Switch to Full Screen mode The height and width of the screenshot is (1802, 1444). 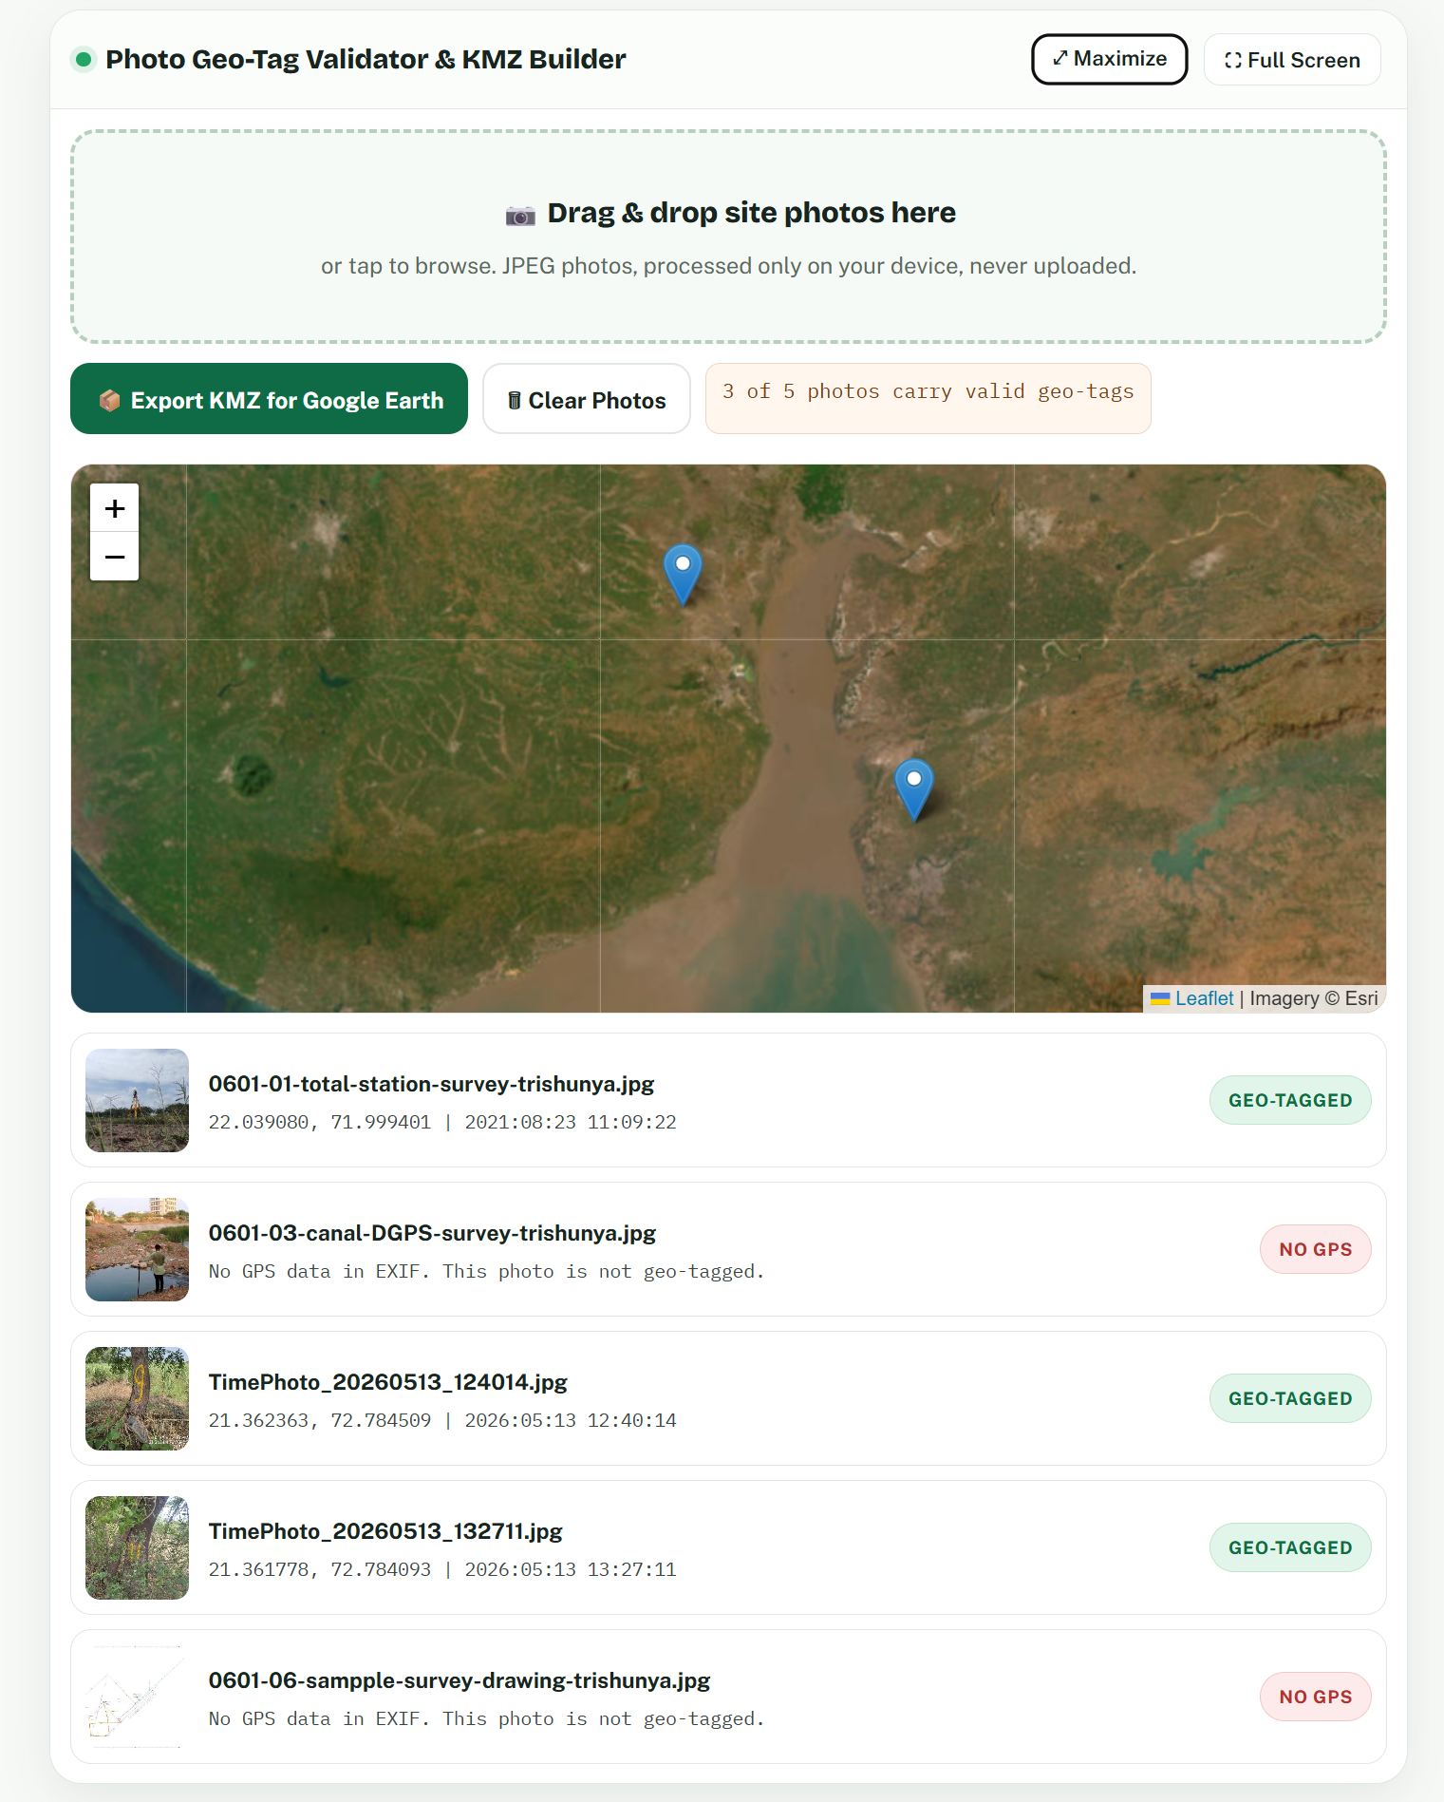[x=1292, y=60]
